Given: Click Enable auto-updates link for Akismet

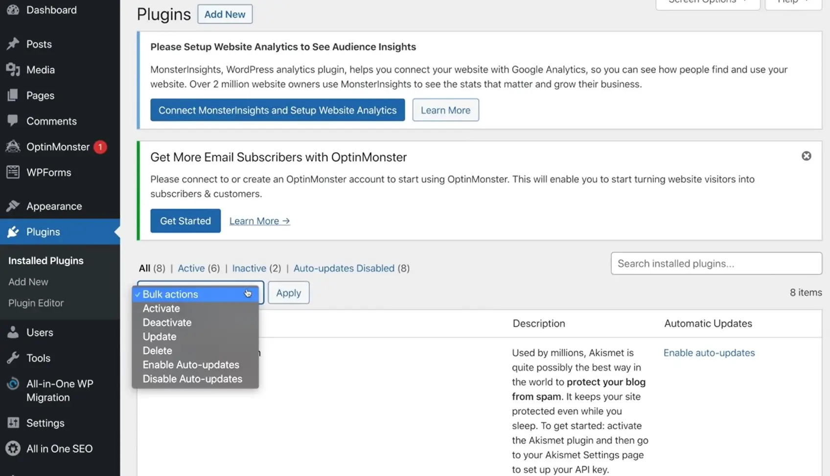Looking at the screenshot, I should pos(709,353).
